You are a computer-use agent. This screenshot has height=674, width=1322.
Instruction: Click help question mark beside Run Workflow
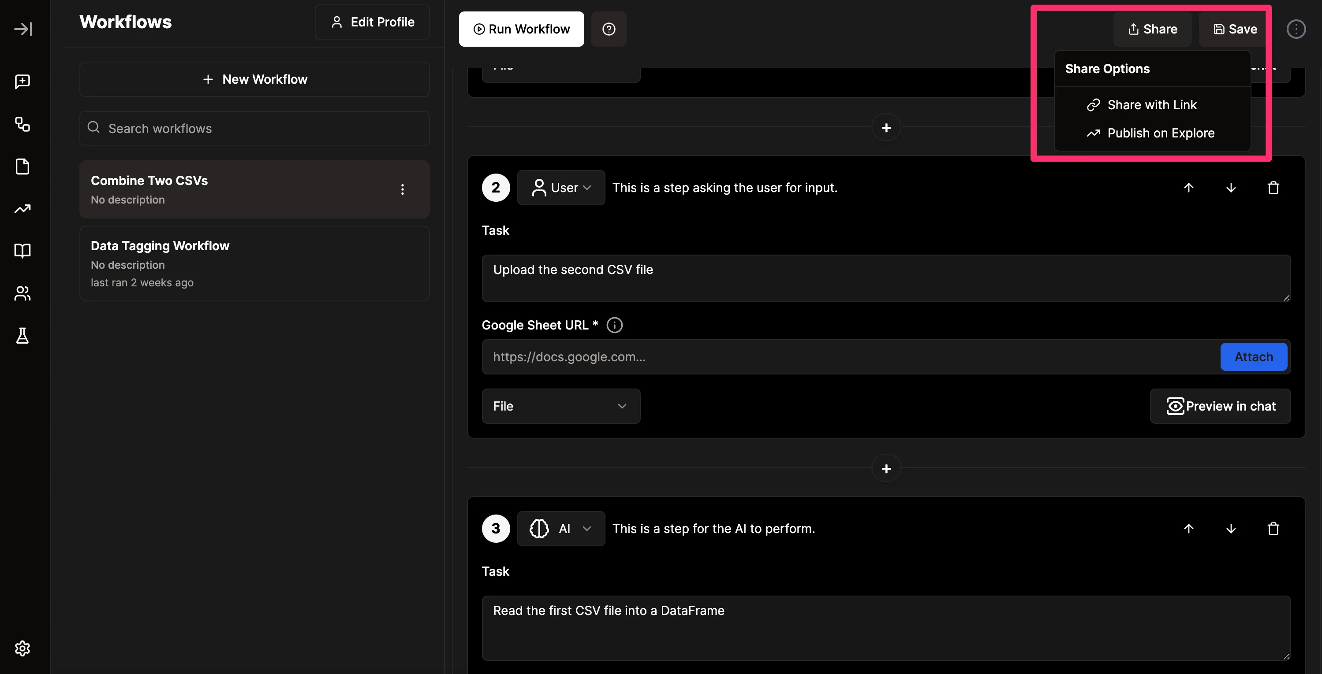[x=609, y=29]
